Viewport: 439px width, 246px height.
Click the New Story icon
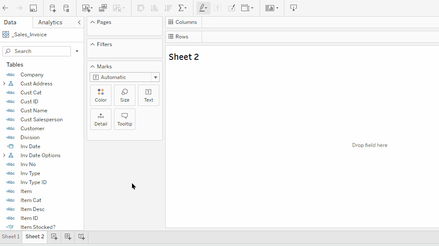point(81,237)
